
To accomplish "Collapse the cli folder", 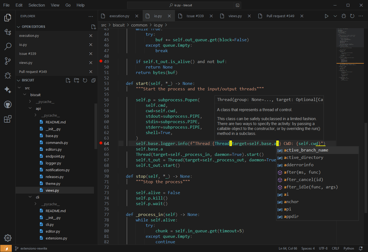I will 30,197.
